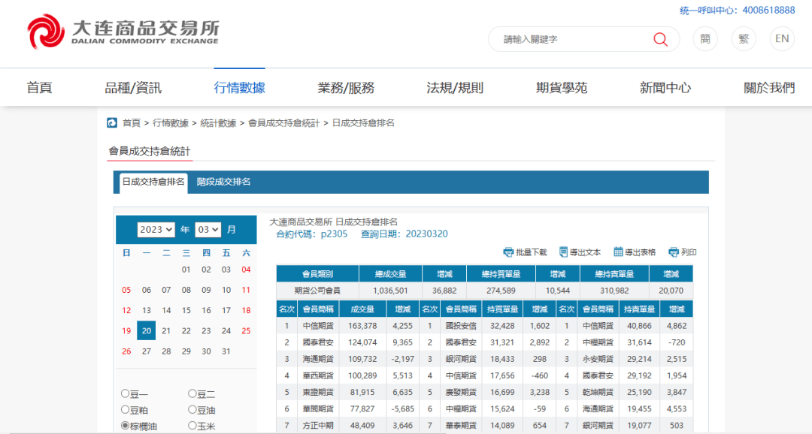Open the month 03 dropdown

click(x=208, y=230)
